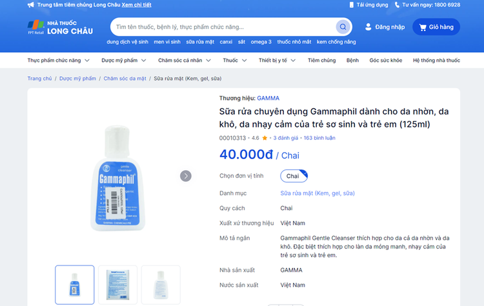Select the second product thumbnail
484x306 pixels.
click(117, 284)
